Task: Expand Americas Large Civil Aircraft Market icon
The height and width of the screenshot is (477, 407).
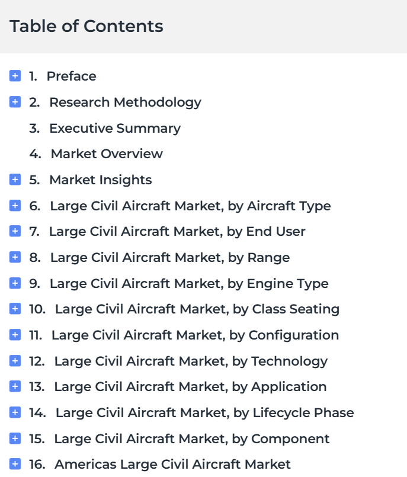Action: [15, 464]
